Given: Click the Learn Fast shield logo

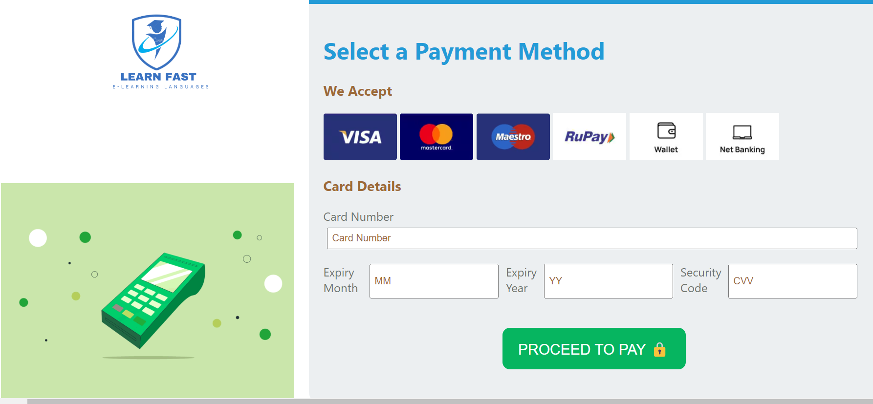Looking at the screenshot, I should coord(156,43).
